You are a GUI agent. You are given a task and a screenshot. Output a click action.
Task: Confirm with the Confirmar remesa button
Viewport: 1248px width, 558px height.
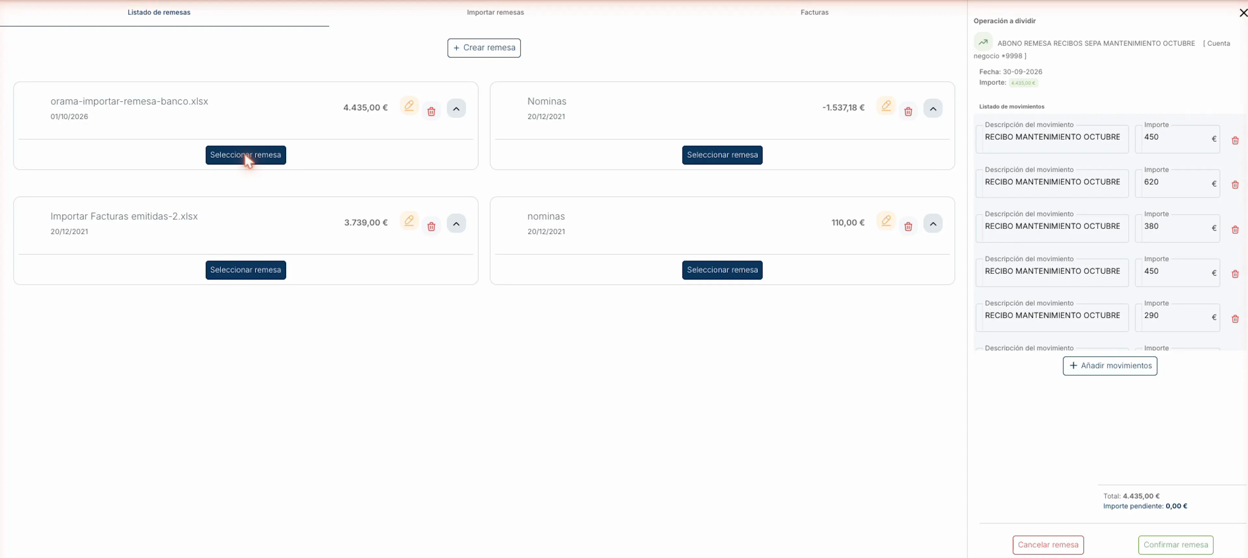[x=1175, y=544]
